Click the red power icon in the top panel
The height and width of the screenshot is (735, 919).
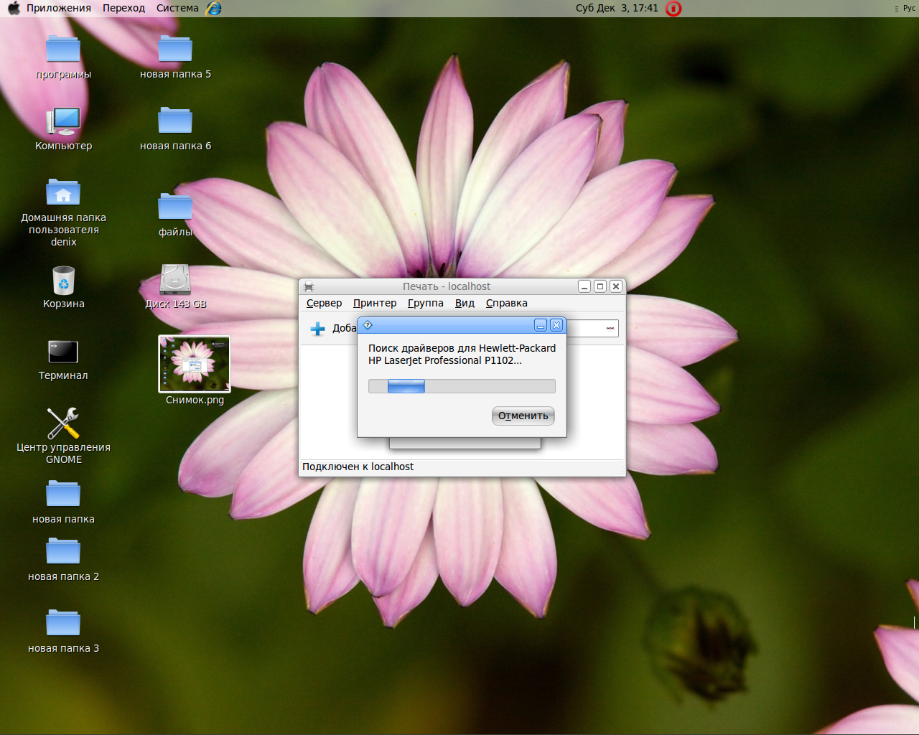(x=673, y=9)
